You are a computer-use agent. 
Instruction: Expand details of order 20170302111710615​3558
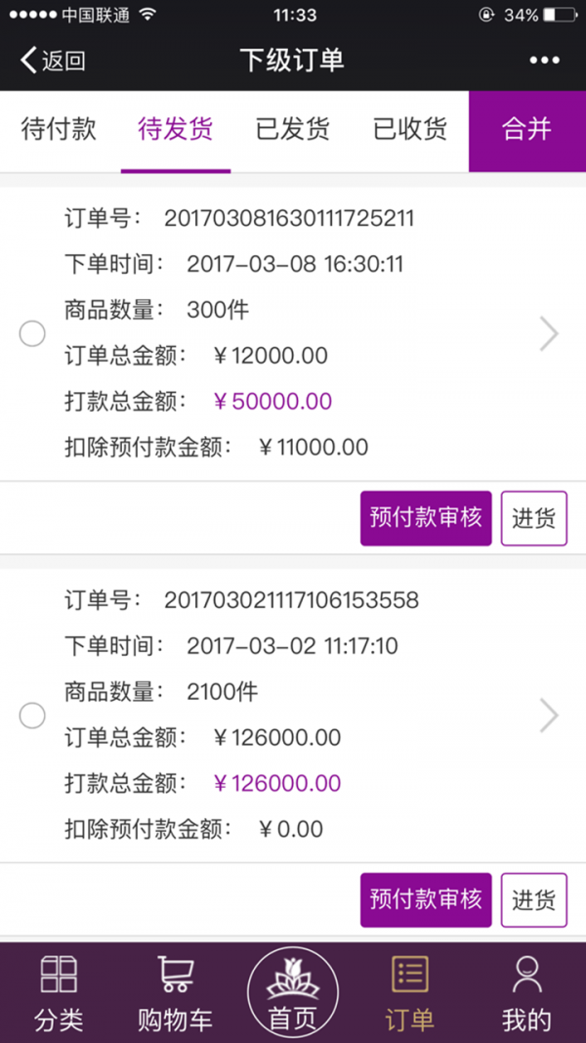coord(549,716)
